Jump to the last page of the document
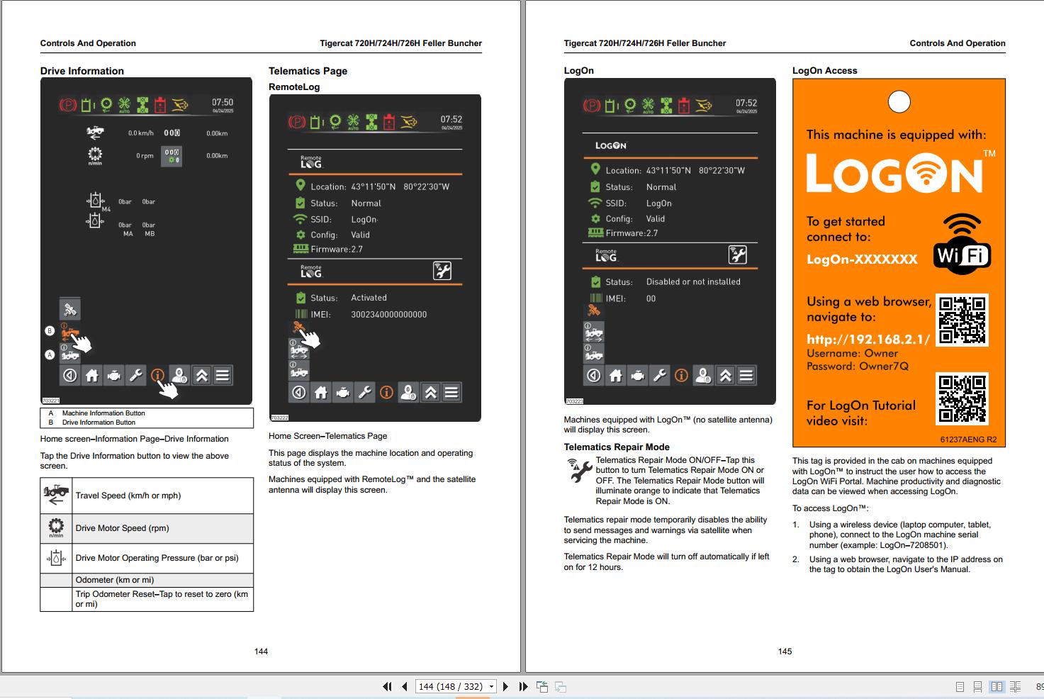The width and height of the screenshot is (1044, 699). (x=523, y=686)
